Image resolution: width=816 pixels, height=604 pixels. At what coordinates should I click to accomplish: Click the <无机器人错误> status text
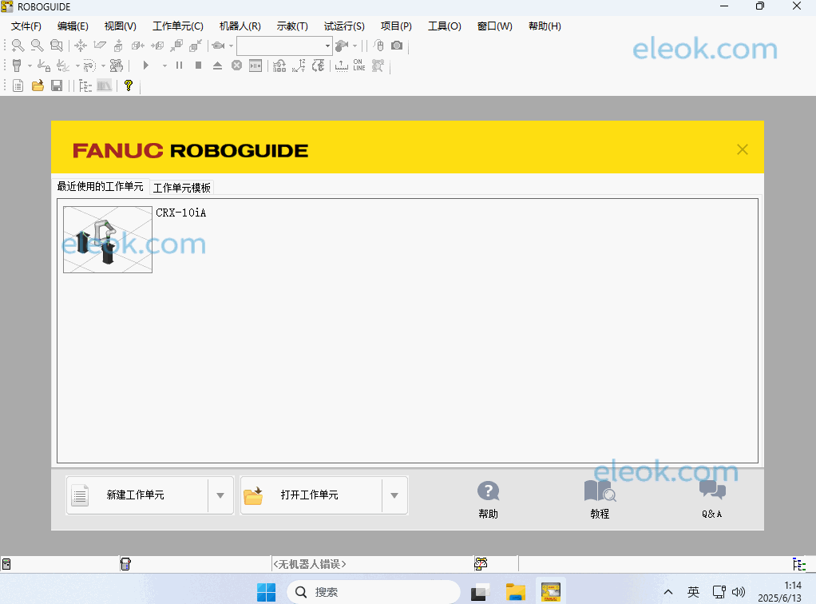pyautogui.click(x=309, y=564)
